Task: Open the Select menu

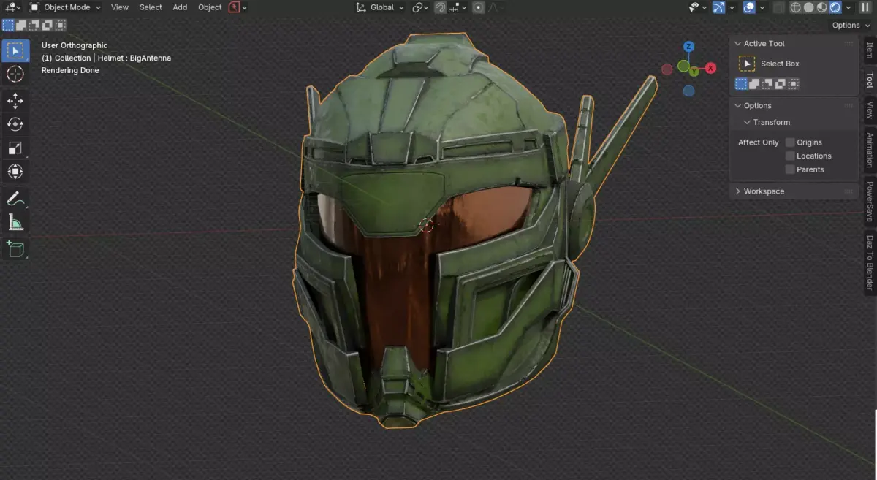Action: 151,7
